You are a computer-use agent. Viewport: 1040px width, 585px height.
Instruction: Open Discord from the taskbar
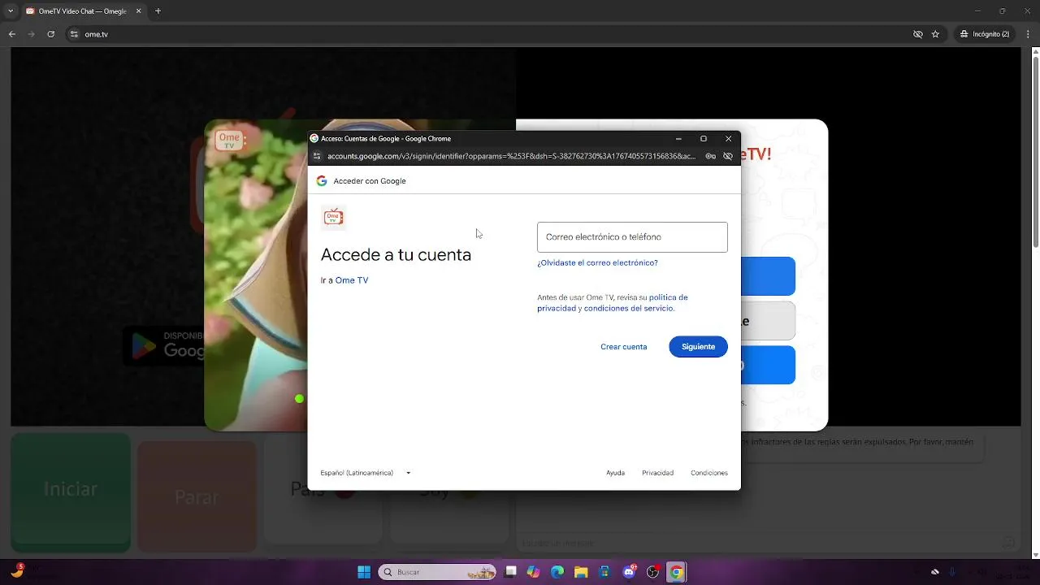(629, 572)
